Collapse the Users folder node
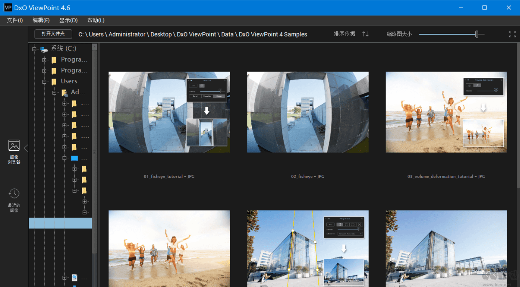The width and height of the screenshot is (520, 287). coord(44,82)
